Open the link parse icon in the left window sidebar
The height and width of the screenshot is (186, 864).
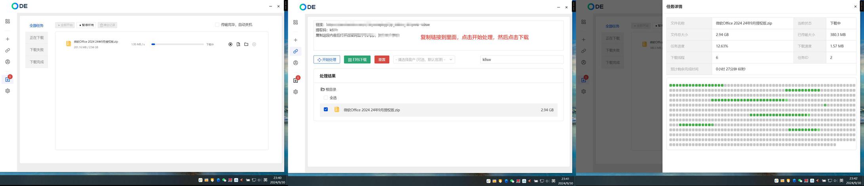tap(8, 50)
